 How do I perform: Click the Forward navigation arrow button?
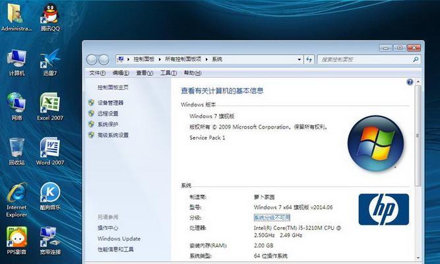click(104, 59)
